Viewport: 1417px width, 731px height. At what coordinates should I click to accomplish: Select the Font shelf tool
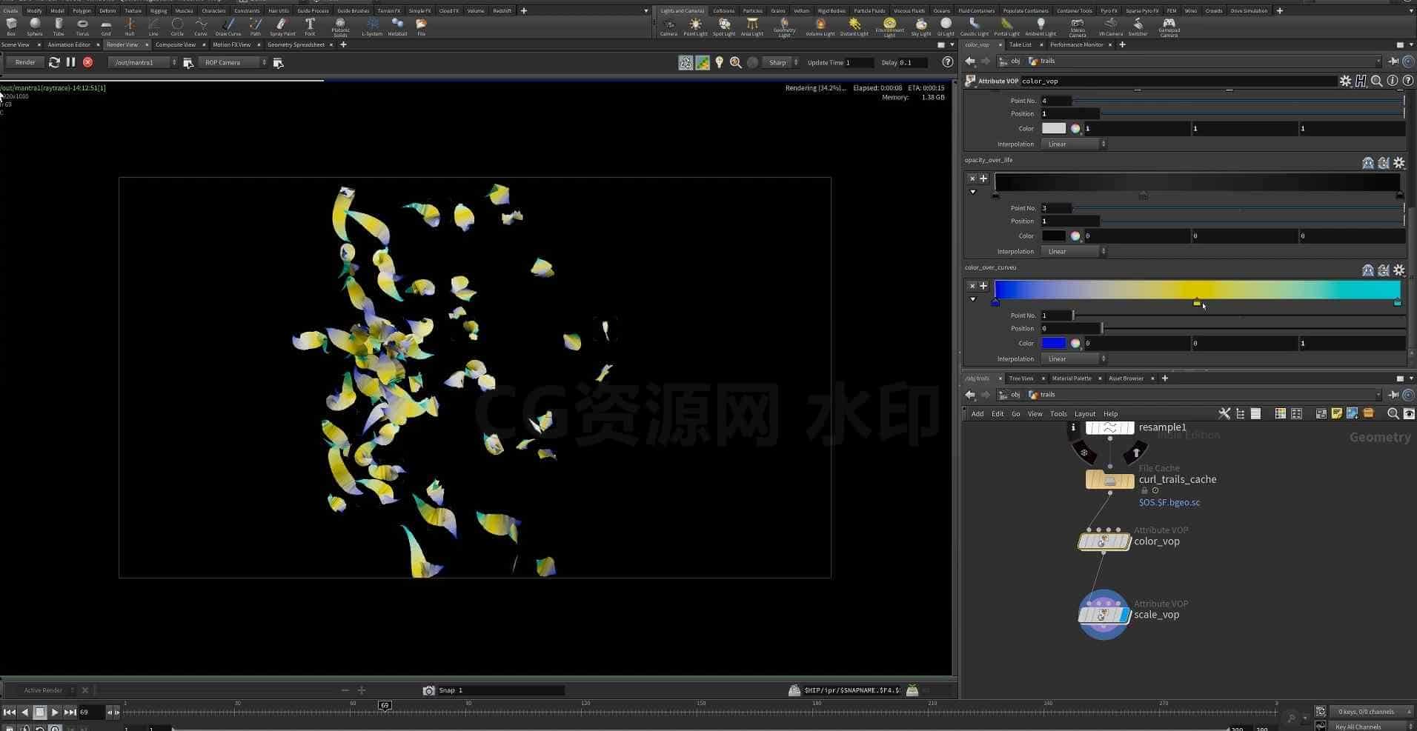pos(310,27)
